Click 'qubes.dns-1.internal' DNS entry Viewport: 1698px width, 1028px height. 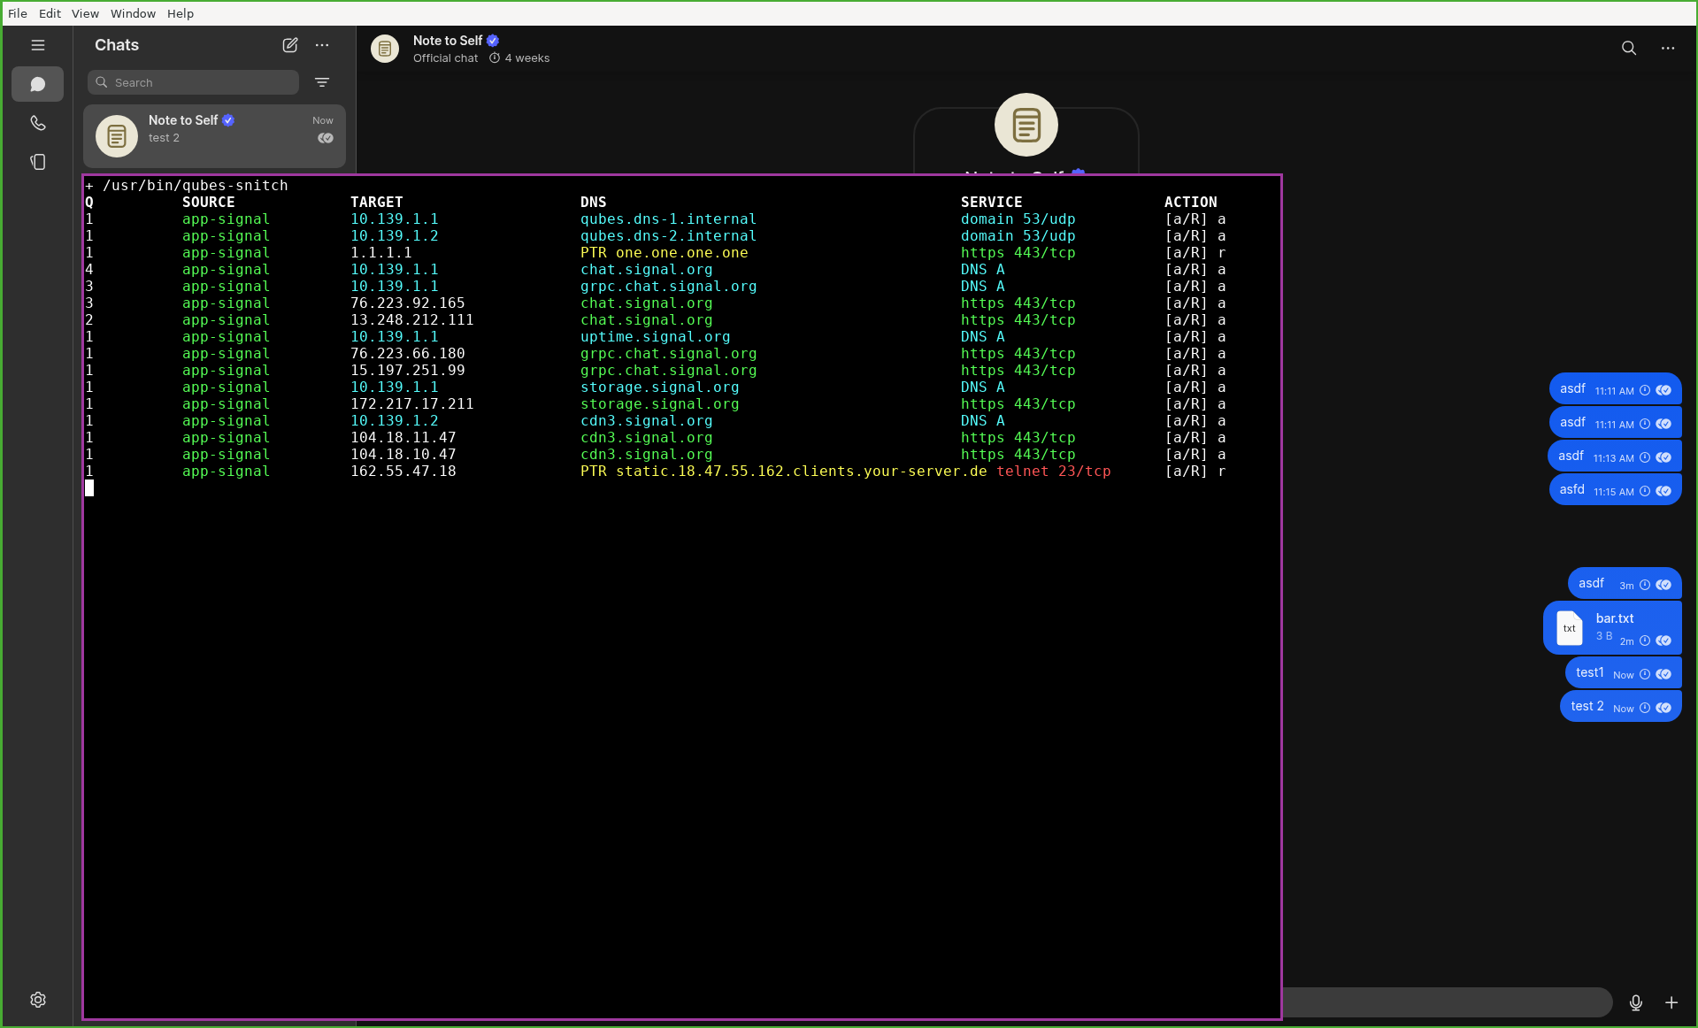[668, 219]
